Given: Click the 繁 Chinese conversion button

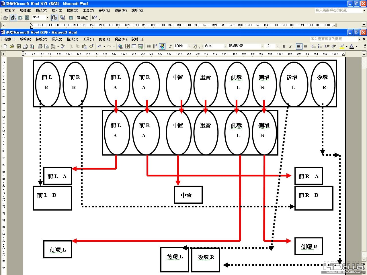Looking at the screenshot, I should coord(53,46).
